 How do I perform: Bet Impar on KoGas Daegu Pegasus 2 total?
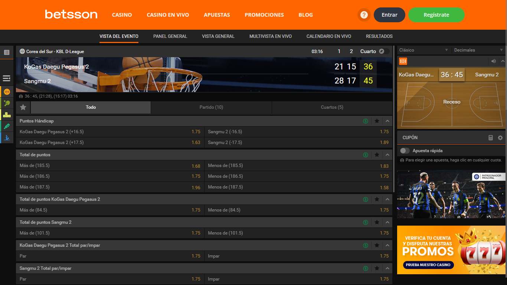pos(298,256)
